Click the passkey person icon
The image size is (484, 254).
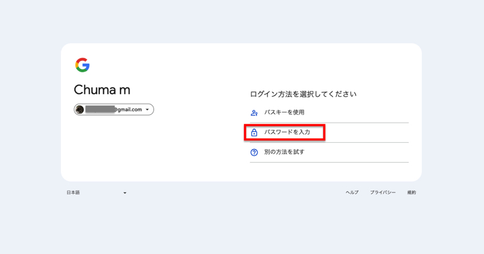[x=254, y=113]
